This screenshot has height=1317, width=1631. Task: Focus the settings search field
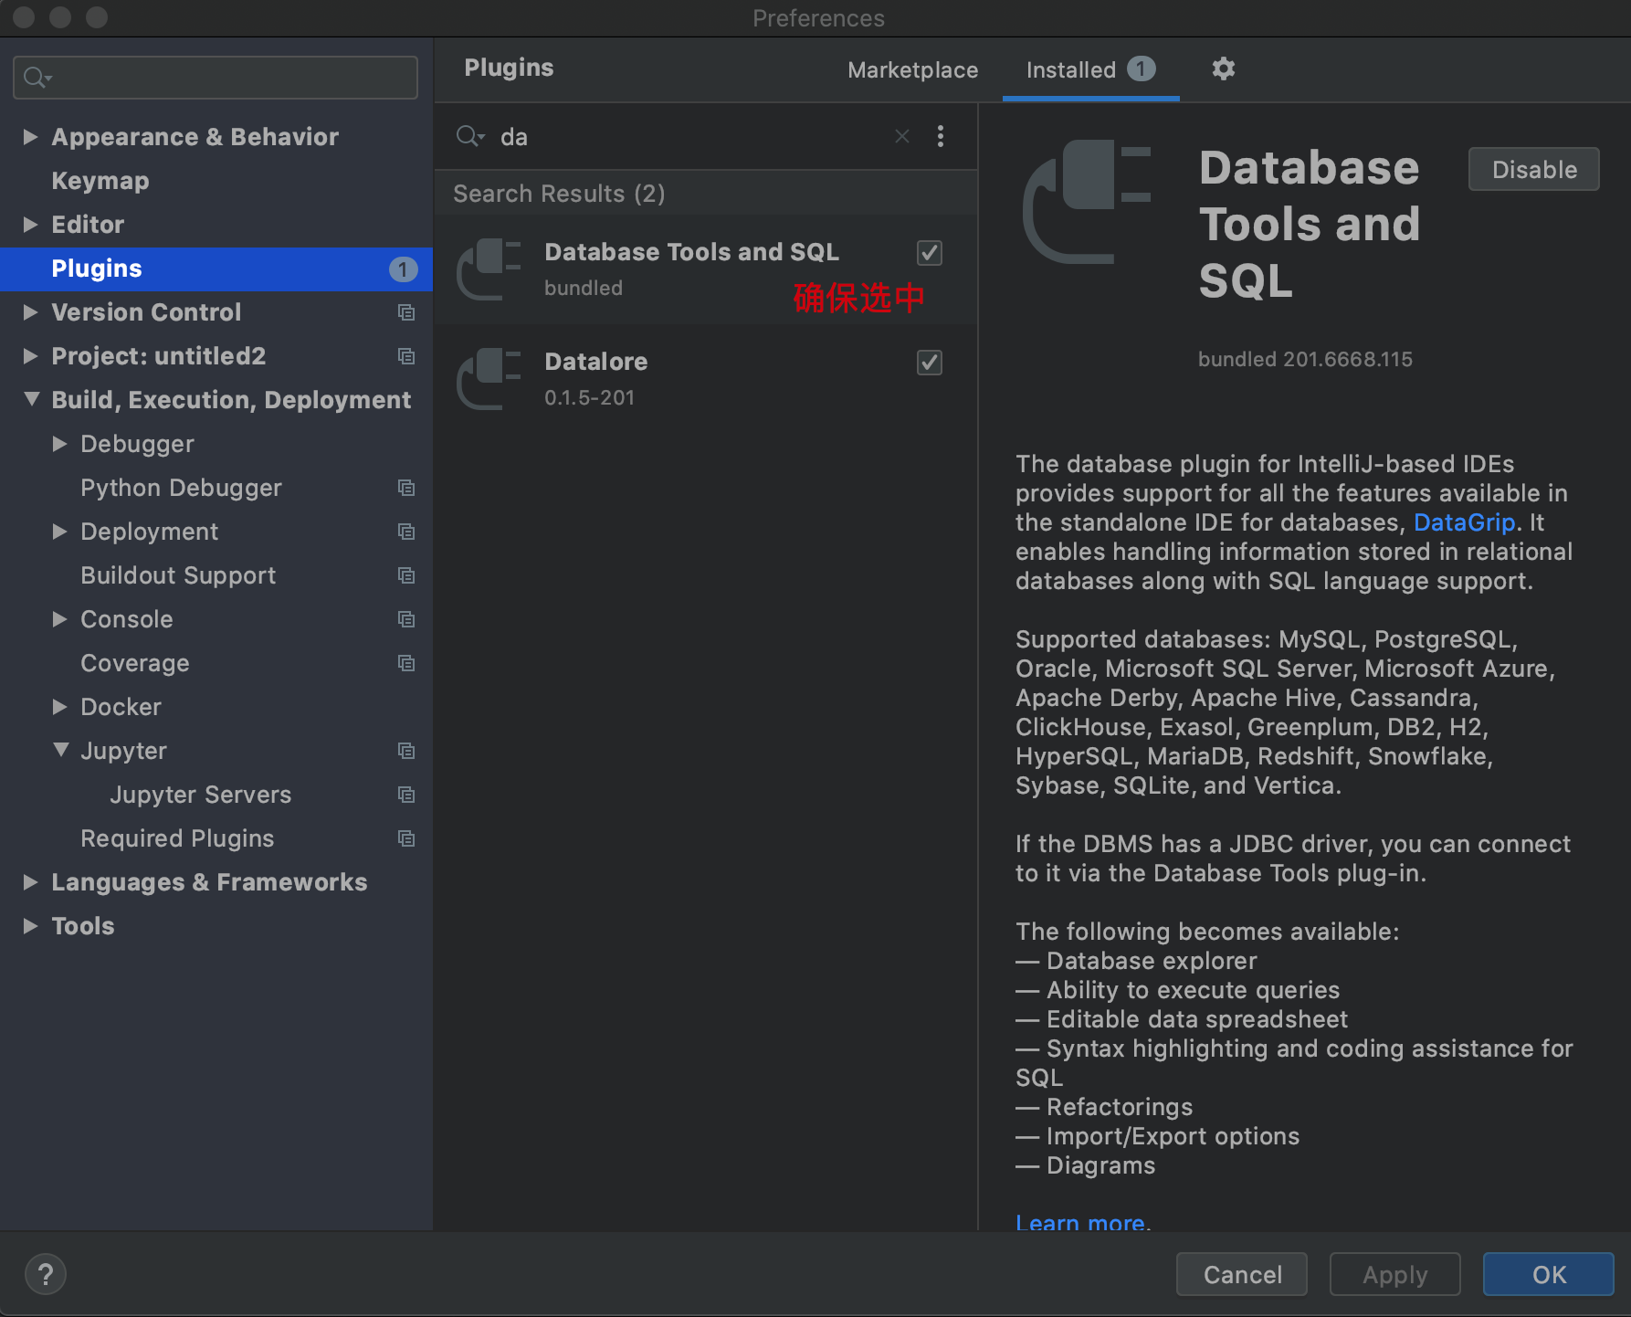[x=216, y=78]
